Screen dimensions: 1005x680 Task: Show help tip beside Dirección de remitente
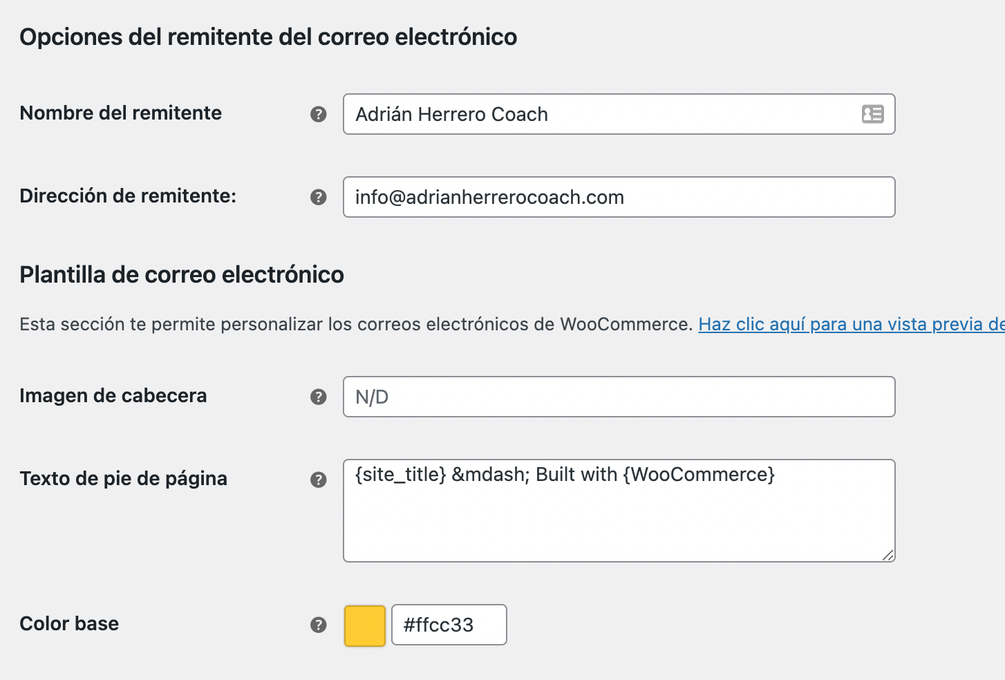tap(318, 197)
